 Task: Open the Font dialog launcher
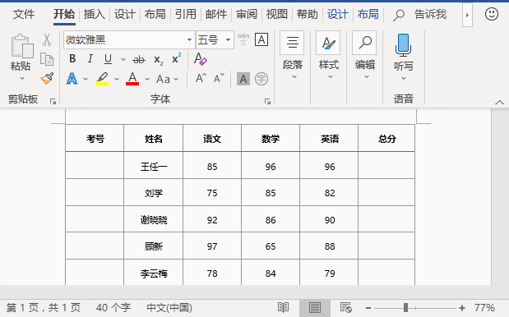267,102
